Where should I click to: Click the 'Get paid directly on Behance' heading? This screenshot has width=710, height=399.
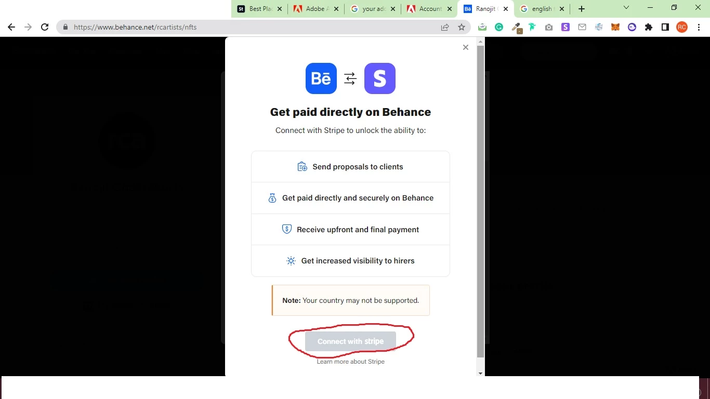pyautogui.click(x=350, y=112)
